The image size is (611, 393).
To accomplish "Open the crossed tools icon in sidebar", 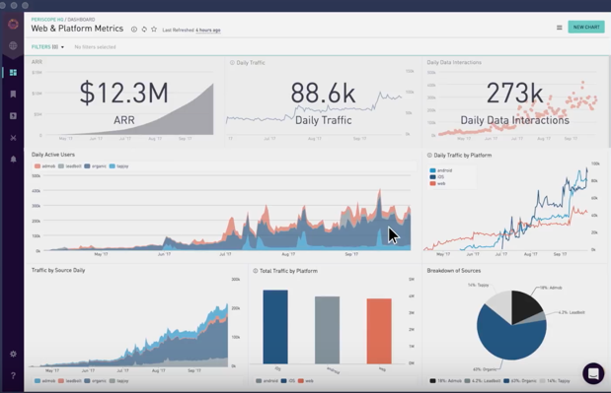I will coord(13,138).
